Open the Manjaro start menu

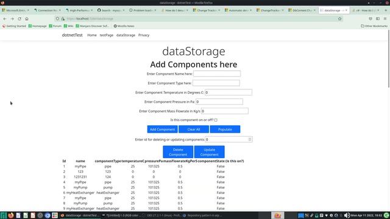[3, 215]
